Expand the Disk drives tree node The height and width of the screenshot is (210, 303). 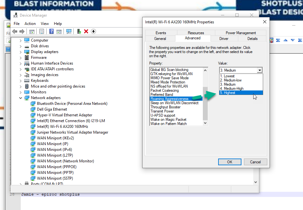click(x=20, y=46)
